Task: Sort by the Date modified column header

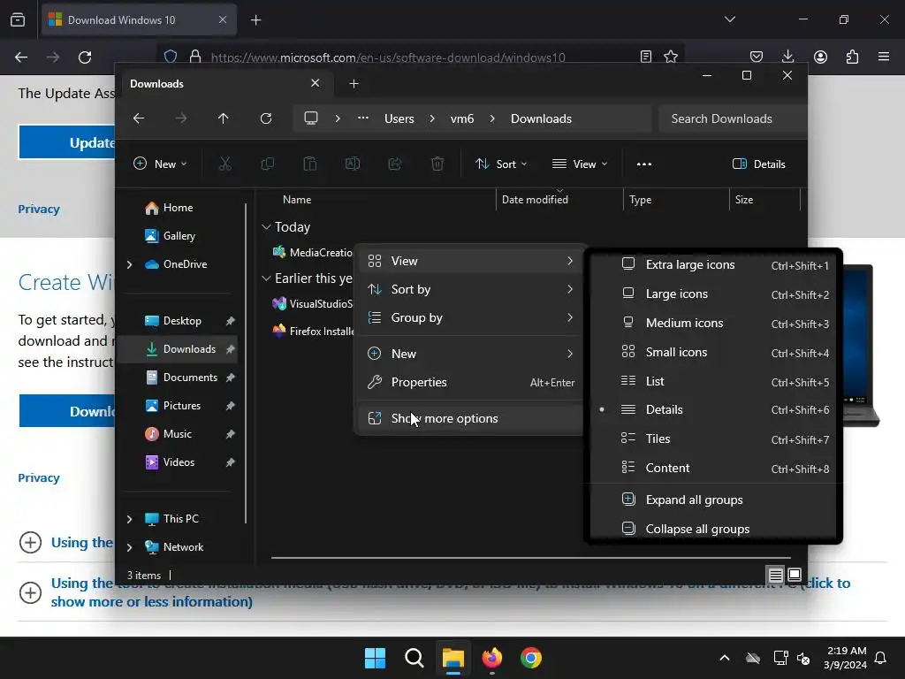Action: click(559, 200)
